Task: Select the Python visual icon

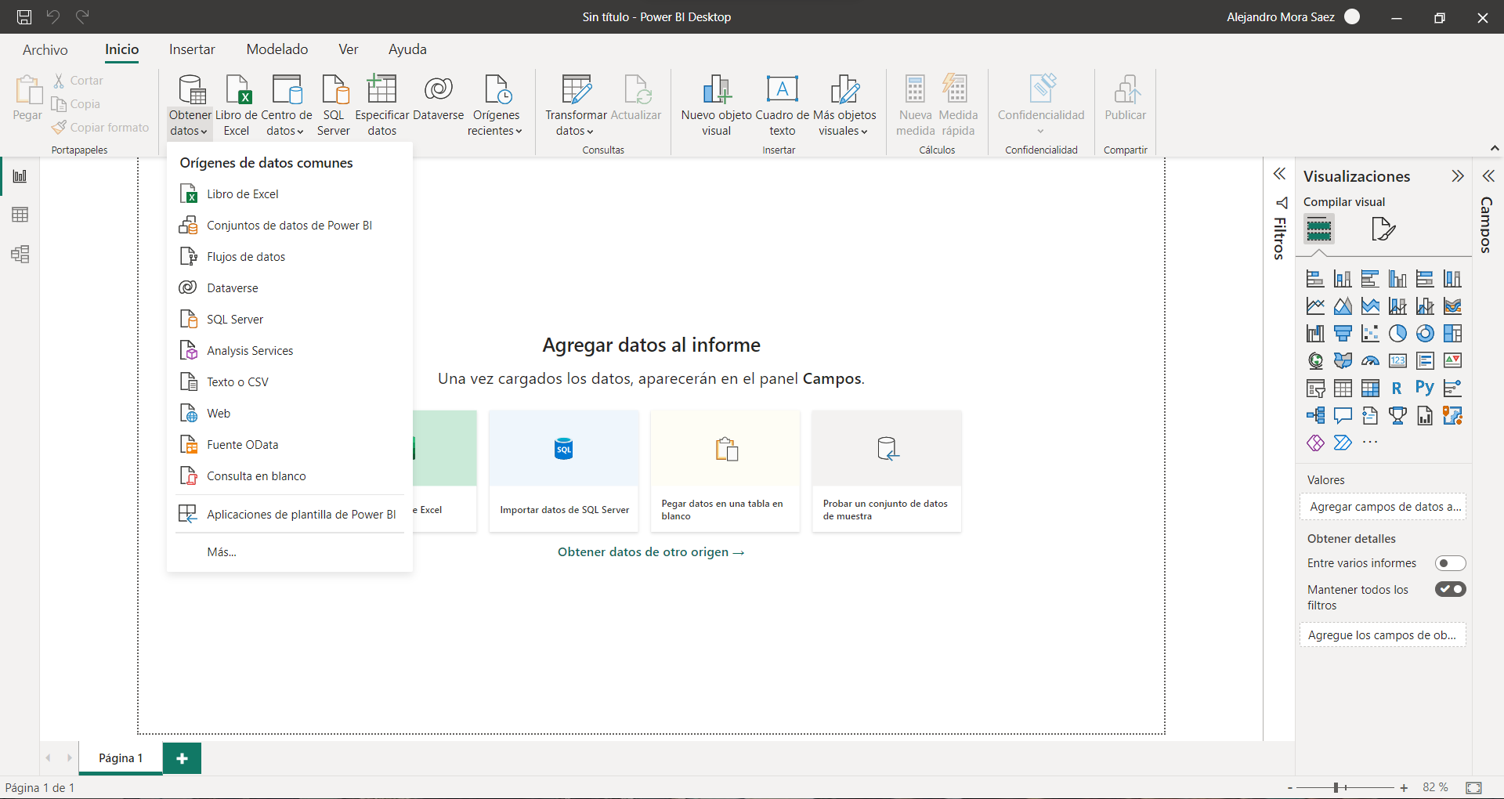Action: (x=1424, y=388)
